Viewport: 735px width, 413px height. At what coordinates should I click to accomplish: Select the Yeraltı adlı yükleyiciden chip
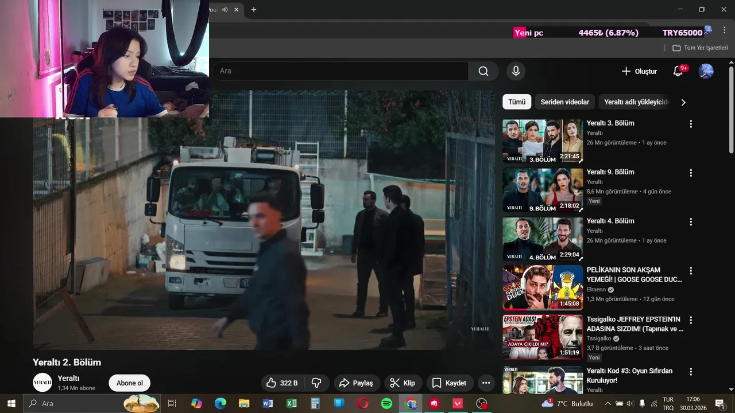(x=635, y=102)
